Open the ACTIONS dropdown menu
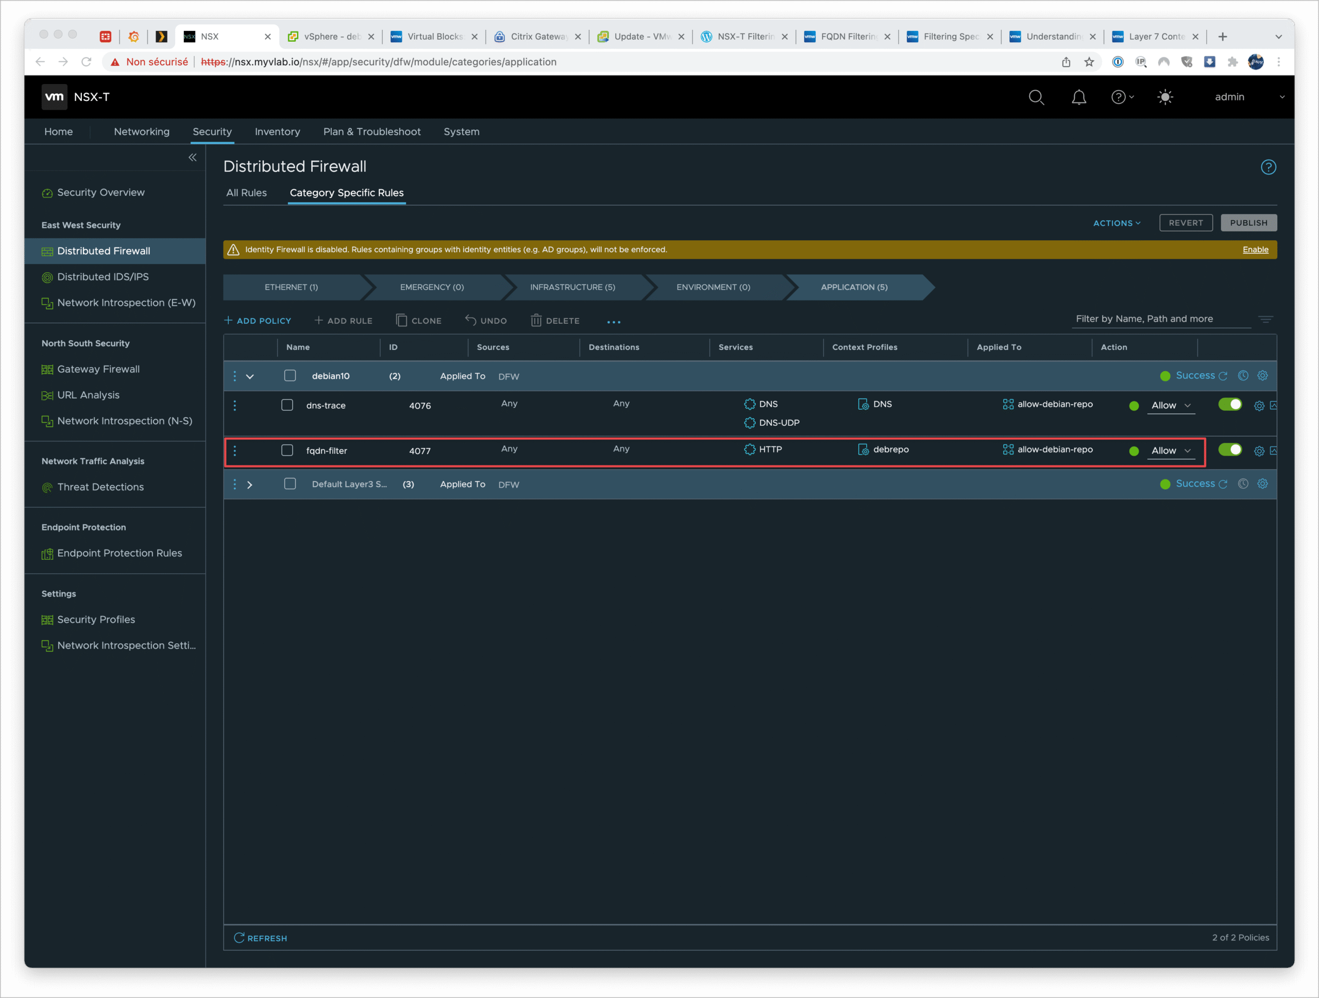Viewport: 1319px width, 998px height. 1117,223
